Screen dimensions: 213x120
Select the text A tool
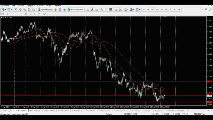click(35, 14)
